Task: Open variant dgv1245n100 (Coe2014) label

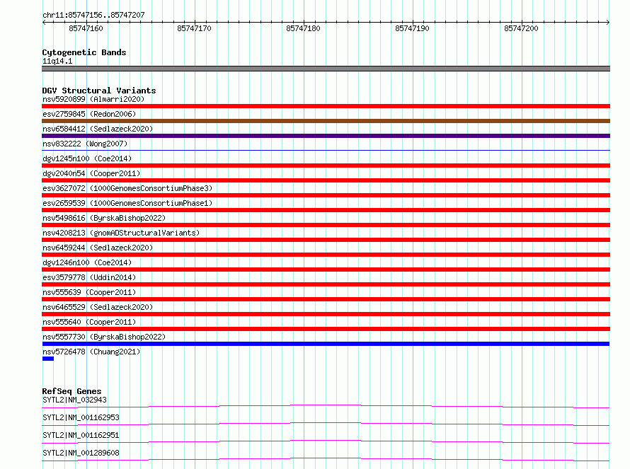Action: click(x=87, y=158)
